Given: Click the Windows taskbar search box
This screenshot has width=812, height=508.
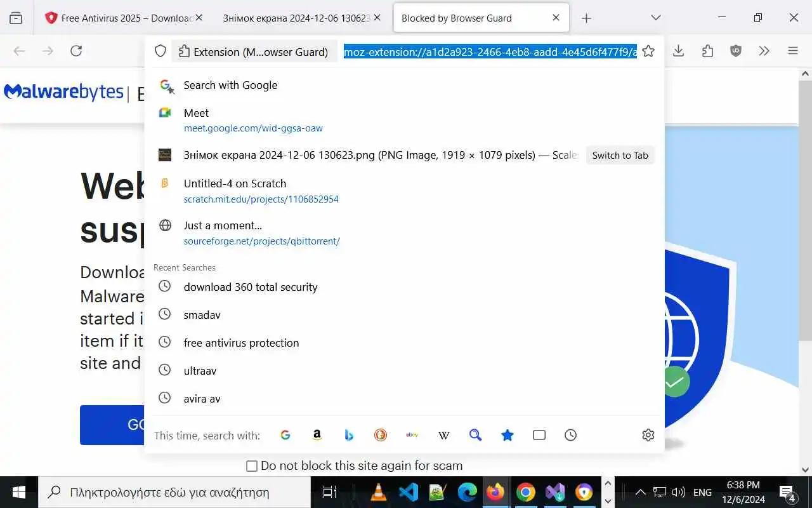Looking at the screenshot, I should click(174, 492).
